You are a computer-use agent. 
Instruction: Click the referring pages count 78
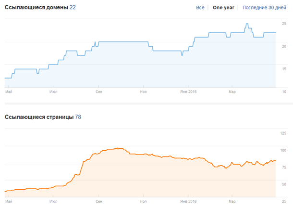(x=78, y=117)
